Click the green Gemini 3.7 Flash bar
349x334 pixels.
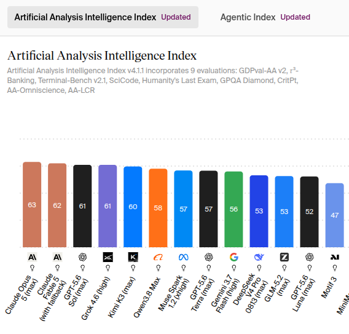233,209
